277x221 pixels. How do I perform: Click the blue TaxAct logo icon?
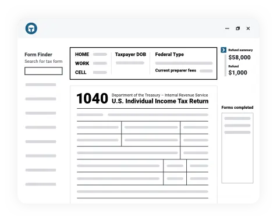31,28
